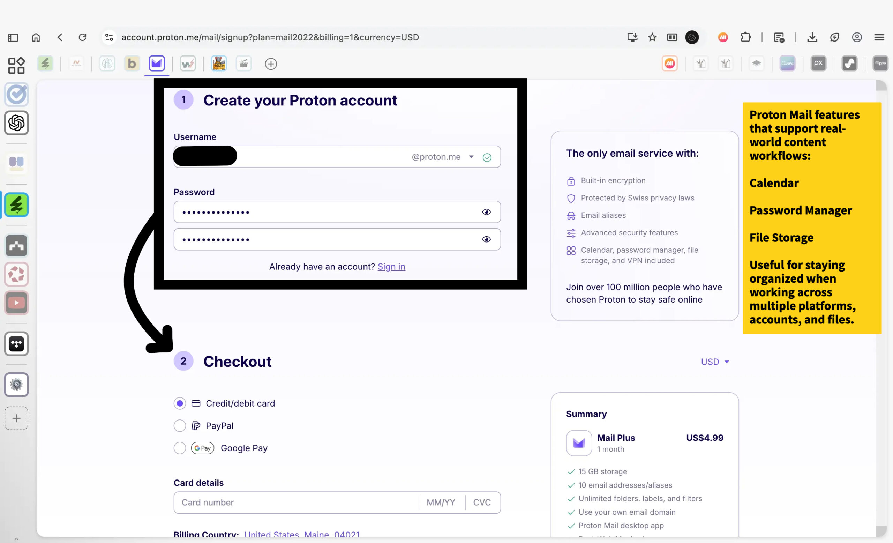Click the page vertical scrollbar

coord(881,290)
